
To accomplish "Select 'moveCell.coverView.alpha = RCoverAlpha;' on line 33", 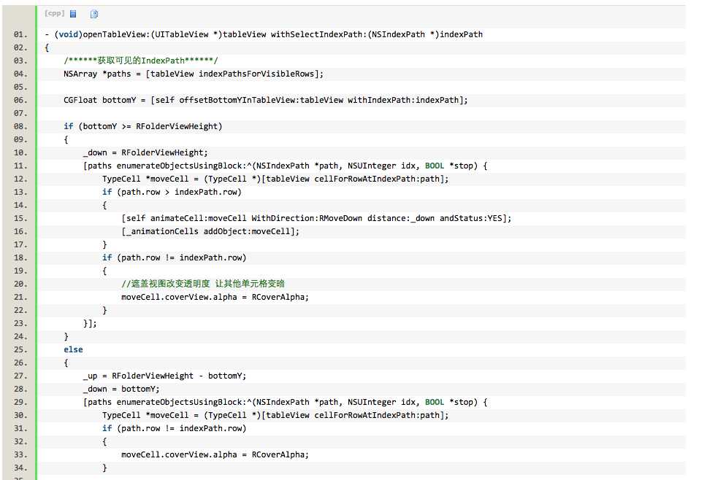I will point(215,454).
